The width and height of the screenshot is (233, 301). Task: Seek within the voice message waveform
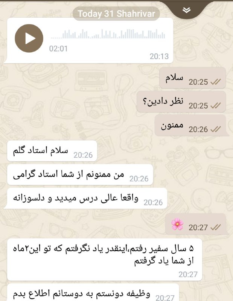(x=108, y=34)
